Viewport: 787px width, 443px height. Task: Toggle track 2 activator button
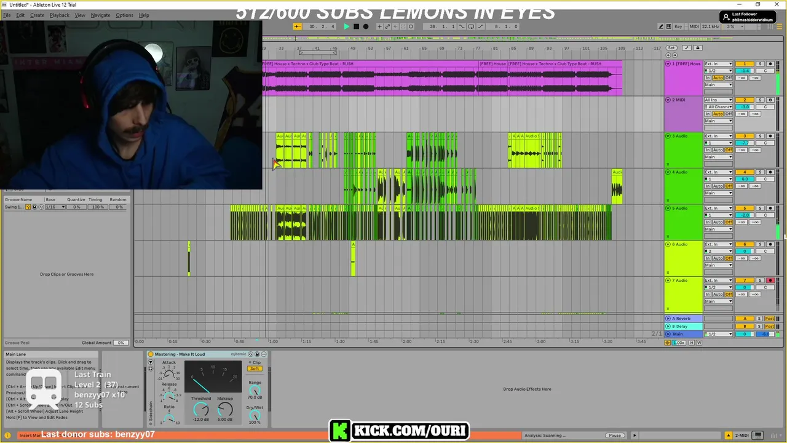tap(745, 100)
